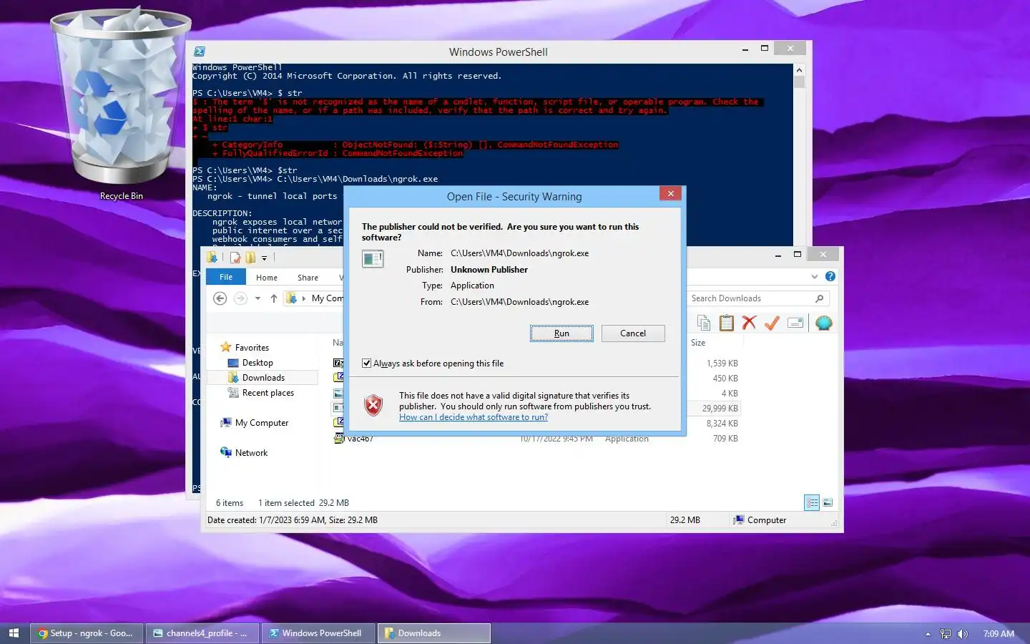Open Recent places in navigation pane

tap(268, 393)
